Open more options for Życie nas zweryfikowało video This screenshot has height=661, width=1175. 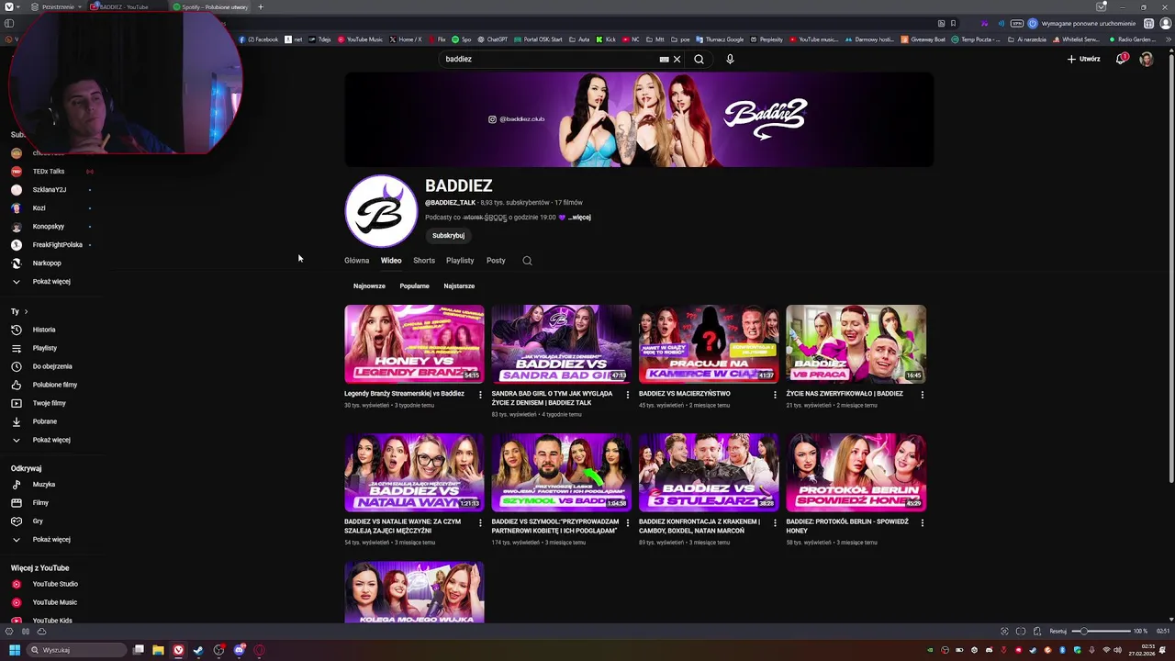click(x=922, y=395)
